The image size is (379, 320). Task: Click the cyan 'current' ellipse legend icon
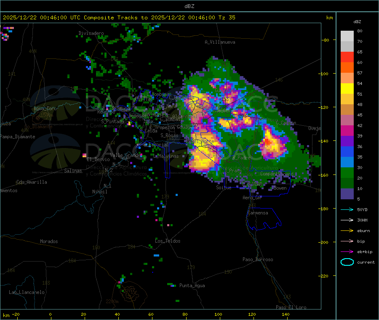coord(347,262)
